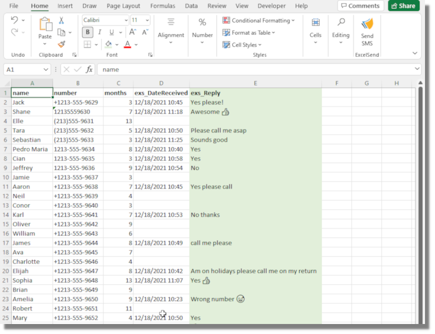The width and height of the screenshot is (435, 334).
Task: Select the Please call me asap cell
Action: pyautogui.click(x=255, y=130)
